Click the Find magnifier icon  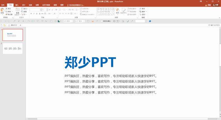coord(140,9)
